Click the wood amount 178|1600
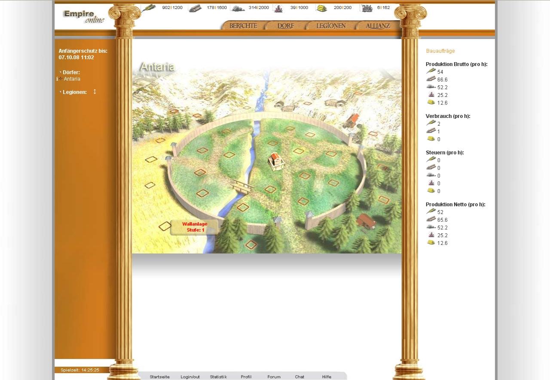The width and height of the screenshot is (550, 380). [217, 8]
